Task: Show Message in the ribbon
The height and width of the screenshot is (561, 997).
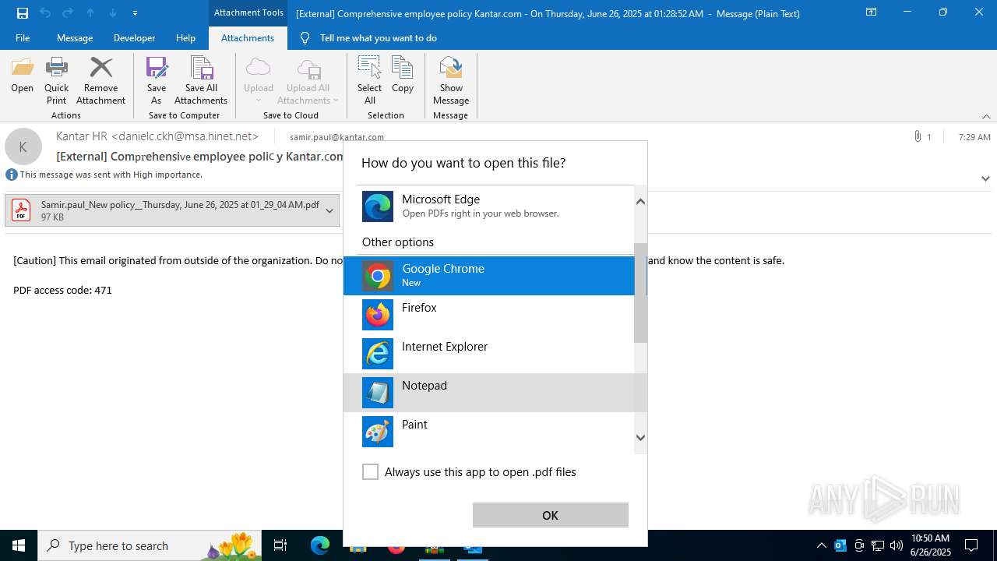Action: [x=451, y=80]
